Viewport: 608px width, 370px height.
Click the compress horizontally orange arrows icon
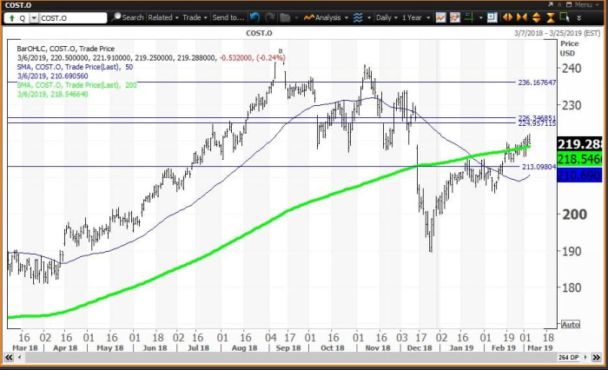pyautogui.click(x=521, y=17)
